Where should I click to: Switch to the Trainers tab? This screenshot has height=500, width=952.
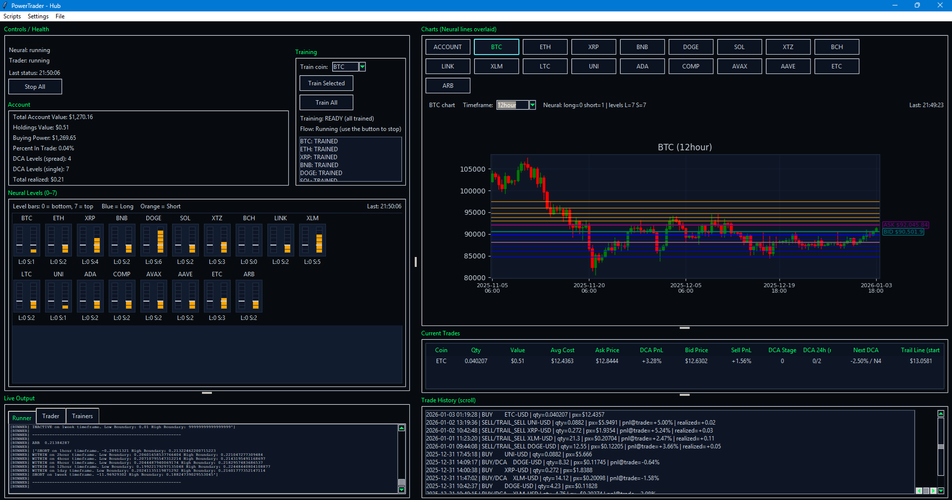tap(82, 416)
